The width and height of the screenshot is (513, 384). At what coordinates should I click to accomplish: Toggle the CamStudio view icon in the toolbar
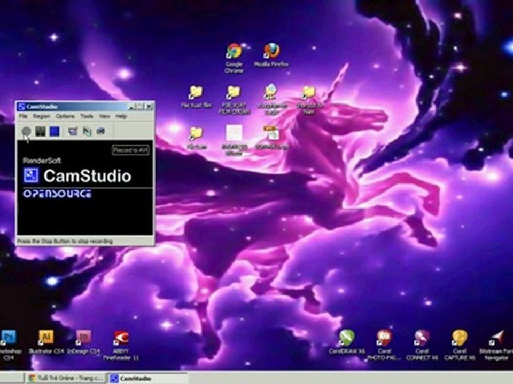click(73, 131)
